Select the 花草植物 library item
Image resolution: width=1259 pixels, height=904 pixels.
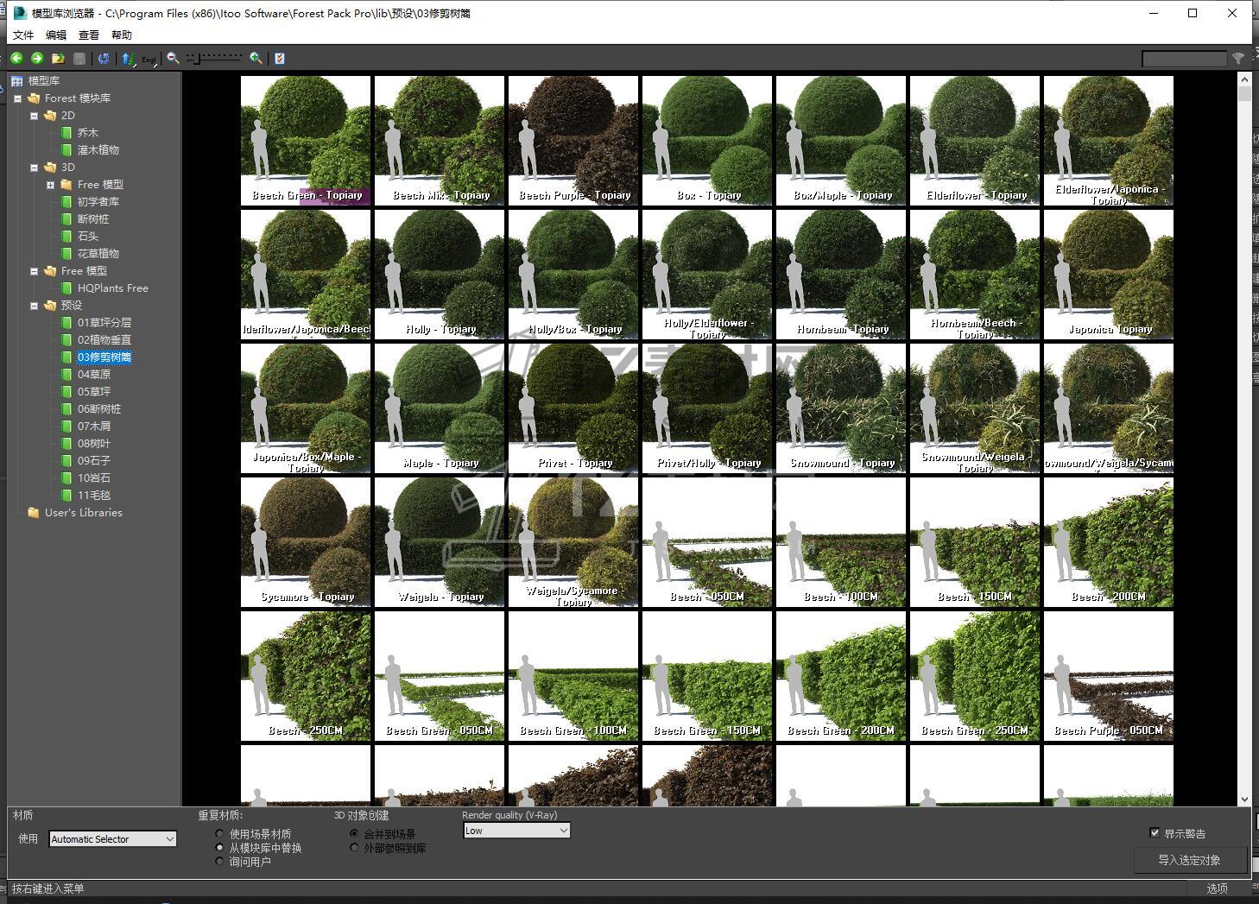(98, 254)
